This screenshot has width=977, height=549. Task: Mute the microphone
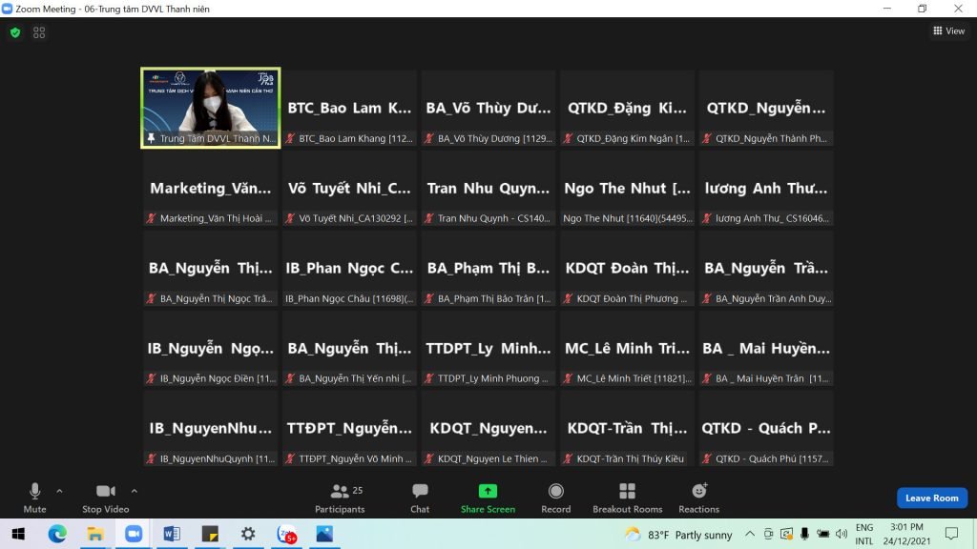pos(34,492)
